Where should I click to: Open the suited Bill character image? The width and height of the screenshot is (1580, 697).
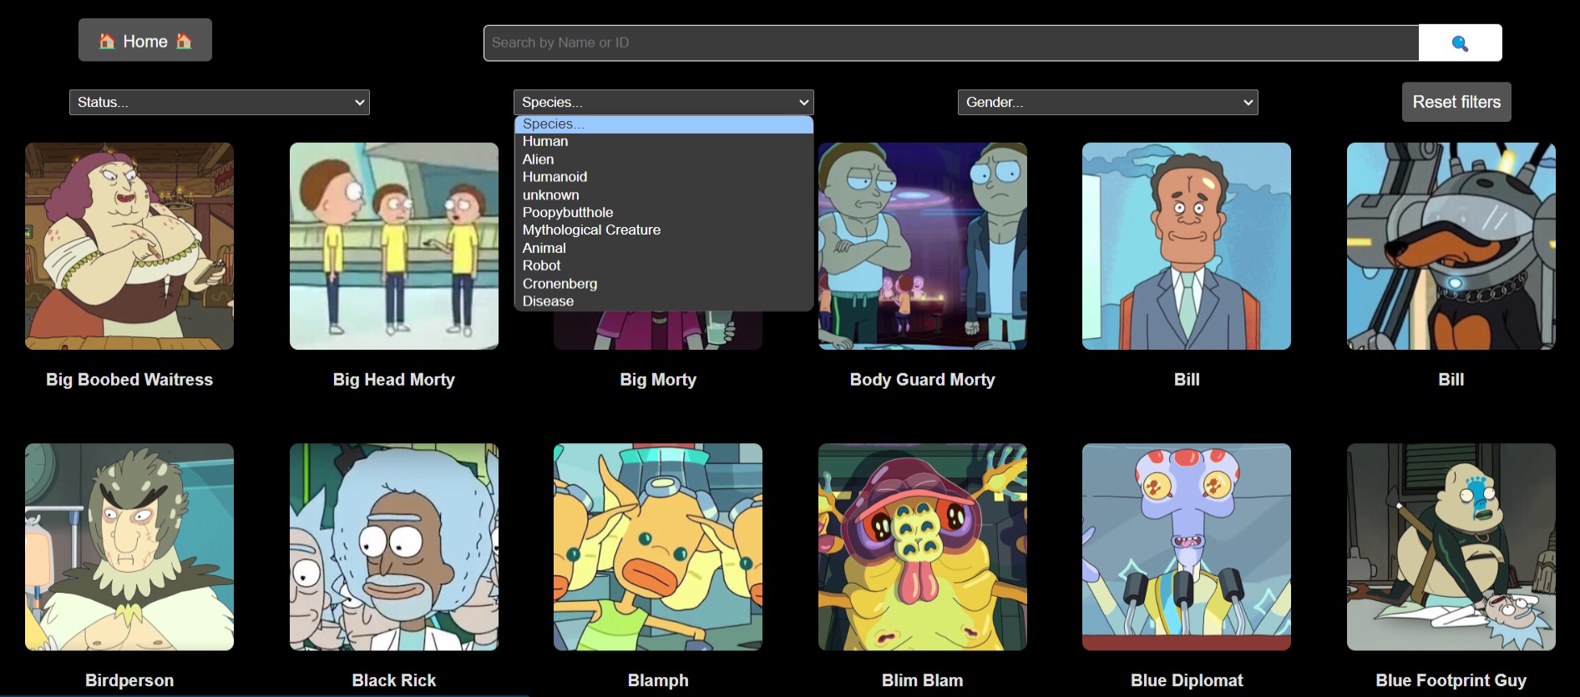click(1187, 246)
